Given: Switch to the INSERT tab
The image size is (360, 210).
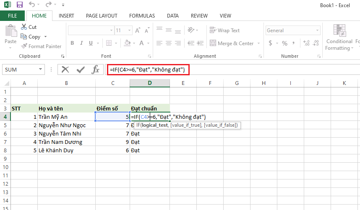Looking at the screenshot, I should pos(66,16).
